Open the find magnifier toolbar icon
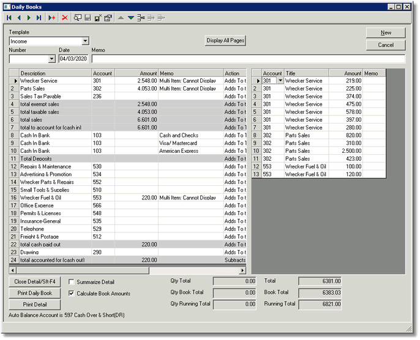 78,18
